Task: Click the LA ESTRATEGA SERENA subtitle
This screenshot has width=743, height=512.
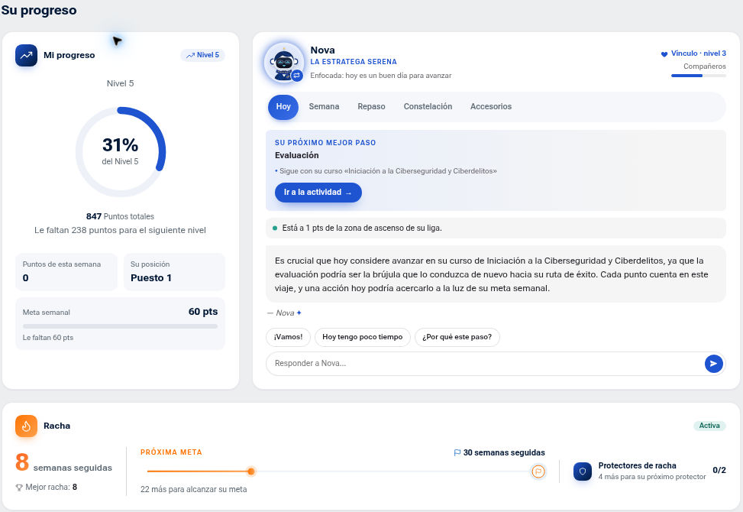Action: [354, 62]
